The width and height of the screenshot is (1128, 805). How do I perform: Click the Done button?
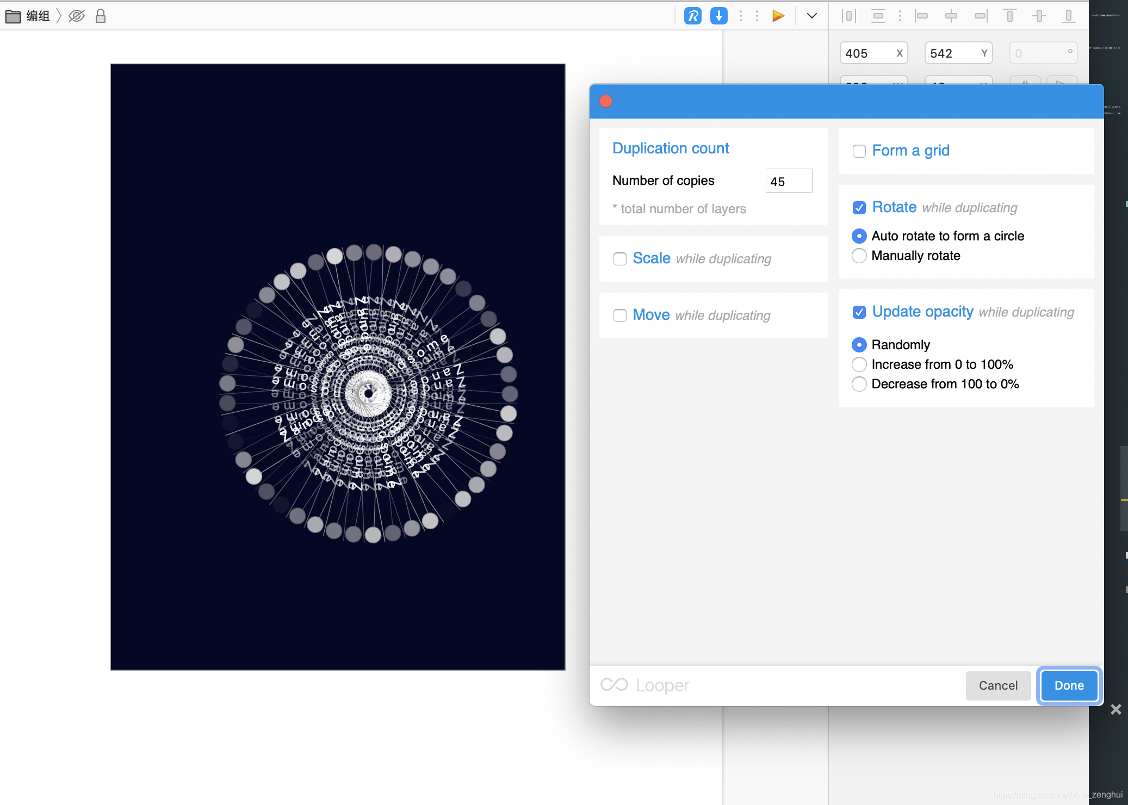1069,685
